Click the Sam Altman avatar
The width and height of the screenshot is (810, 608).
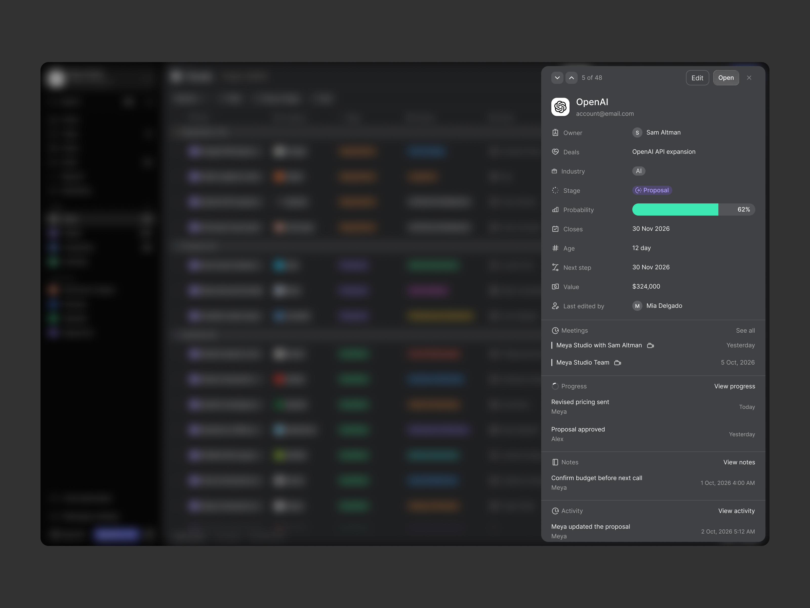(637, 133)
